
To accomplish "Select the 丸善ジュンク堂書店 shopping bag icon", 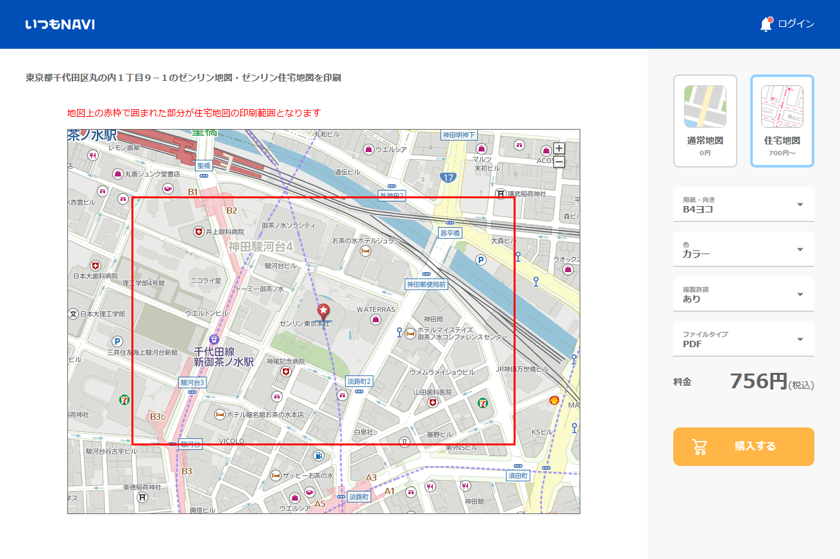I will [x=118, y=173].
